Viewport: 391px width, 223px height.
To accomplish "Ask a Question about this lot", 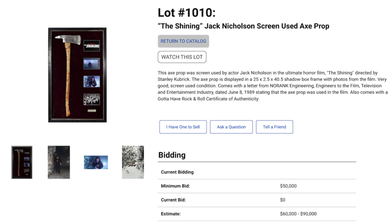I will point(231,127).
